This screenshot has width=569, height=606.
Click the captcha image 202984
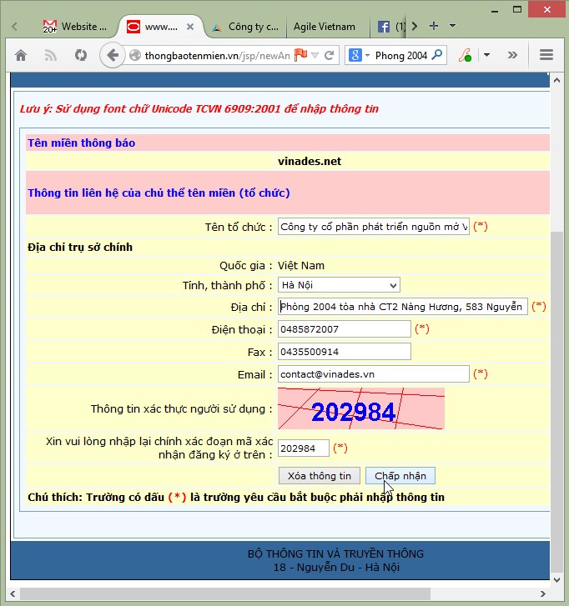point(361,408)
